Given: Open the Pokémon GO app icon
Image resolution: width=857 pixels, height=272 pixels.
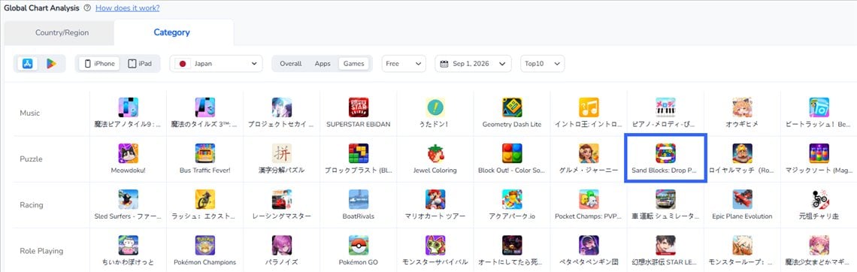Looking at the screenshot, I should [x=359, y=245].
